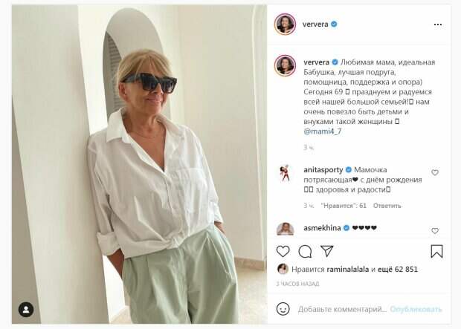This screenshot has width=461, height=329.
Task: Open the comment speech bubble icon
Action: pyautogui.click(x=305, y=252)
